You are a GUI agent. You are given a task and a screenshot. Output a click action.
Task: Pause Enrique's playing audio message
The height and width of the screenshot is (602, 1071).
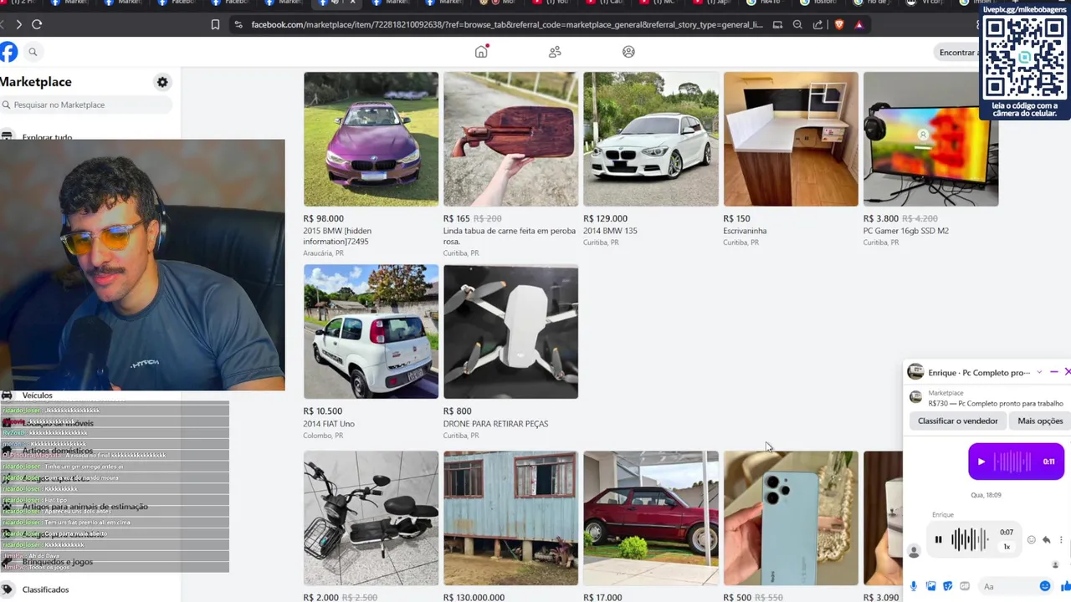click(938, 540)
